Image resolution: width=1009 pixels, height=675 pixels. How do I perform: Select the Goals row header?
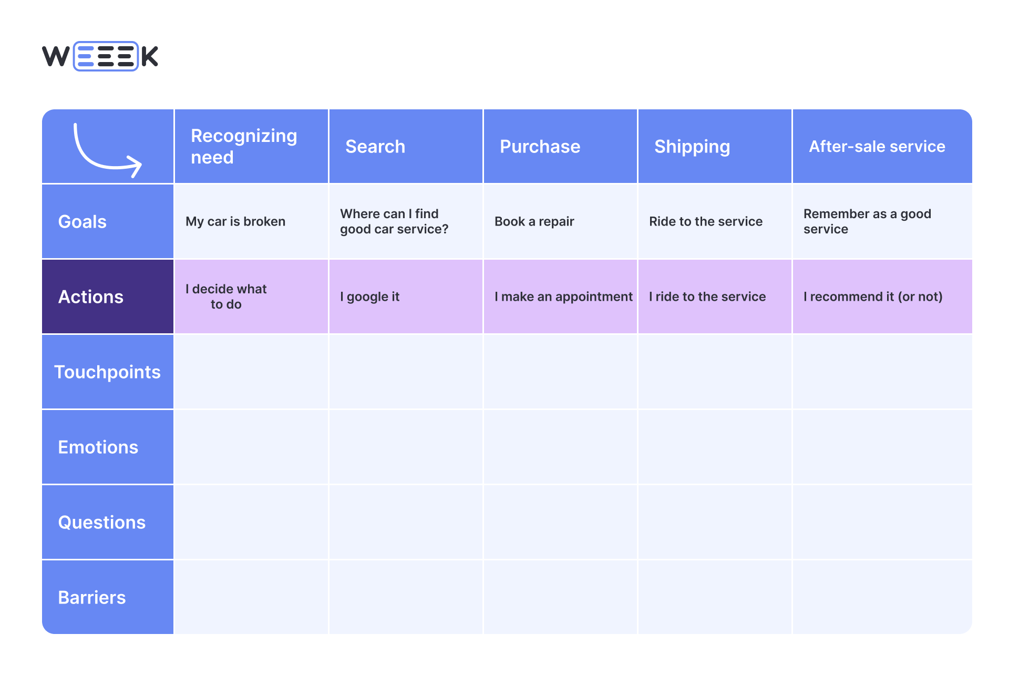pos(83,222)
